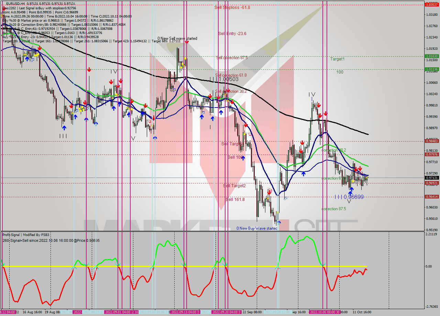This screenshot has width=440, height=316.
Task: Click the 1.03180 price scale value
Action: 431,15
